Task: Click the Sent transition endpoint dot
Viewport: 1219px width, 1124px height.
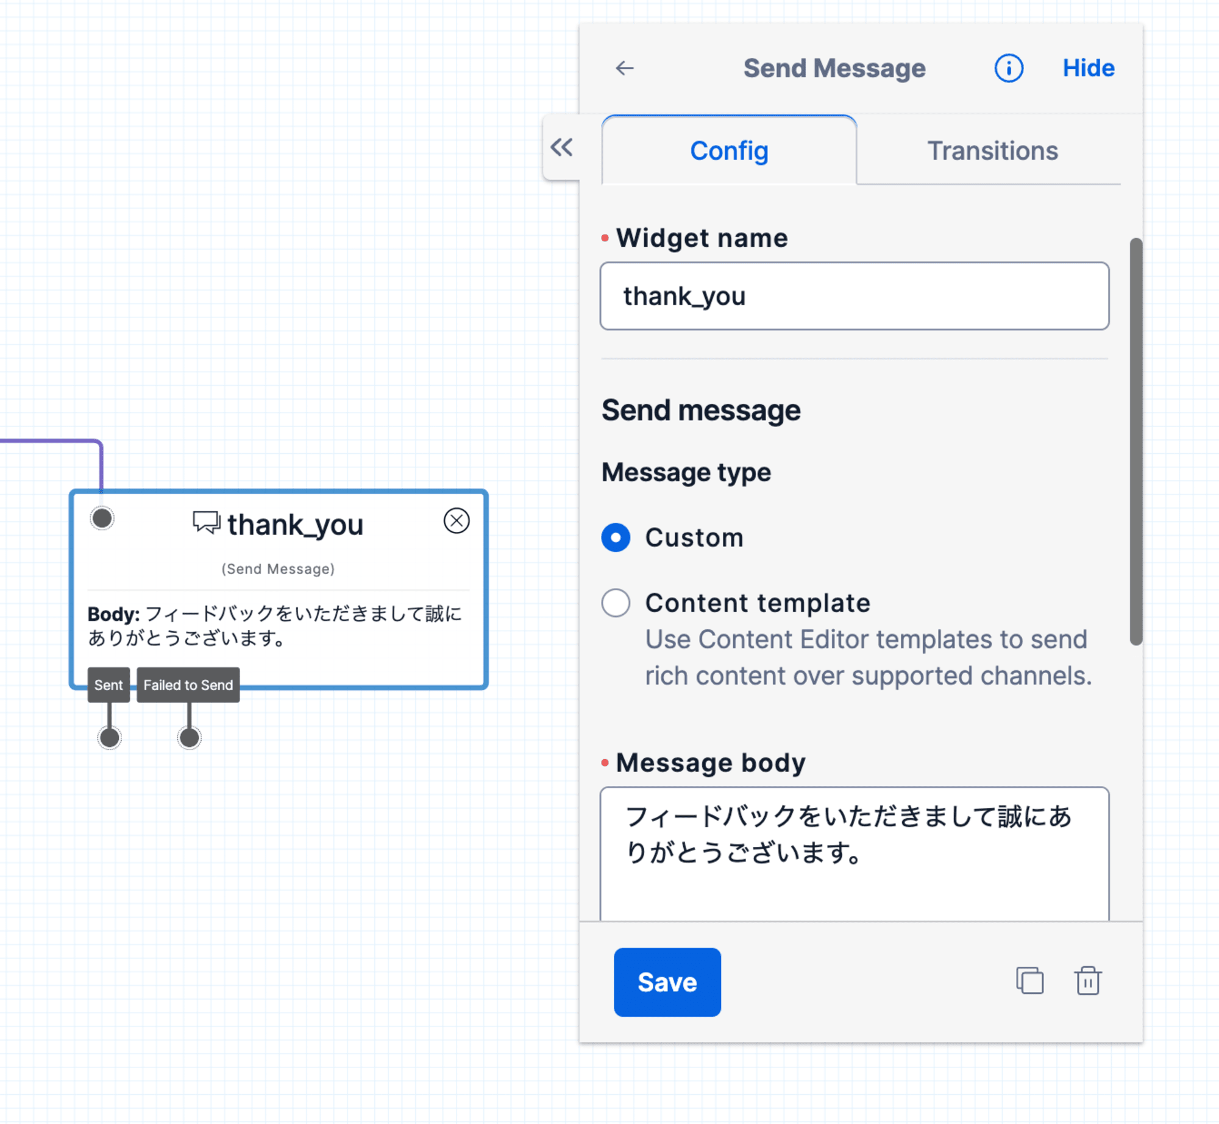Action: (110, 738)
